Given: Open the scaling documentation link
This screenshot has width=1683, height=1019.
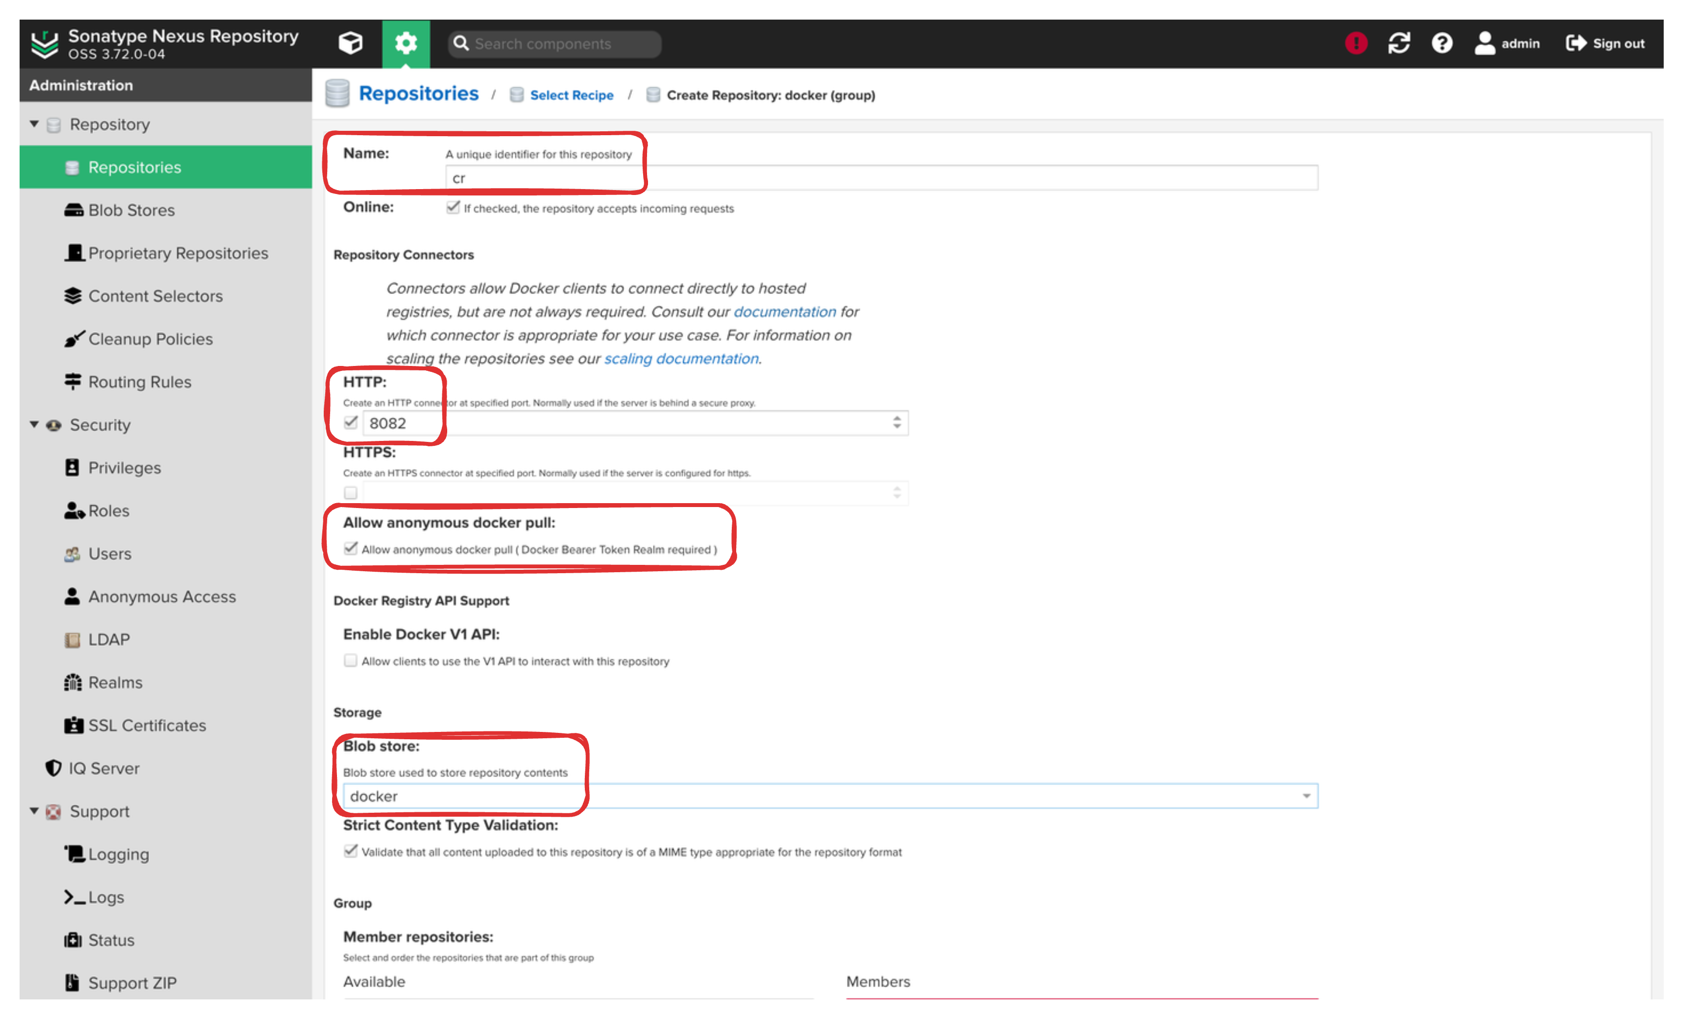Looking at the screenshot, I should pos(681,359).
